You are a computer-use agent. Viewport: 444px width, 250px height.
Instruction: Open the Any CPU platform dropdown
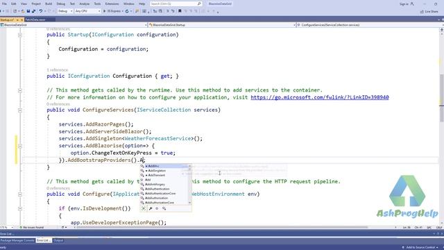[x=87, y=11]
